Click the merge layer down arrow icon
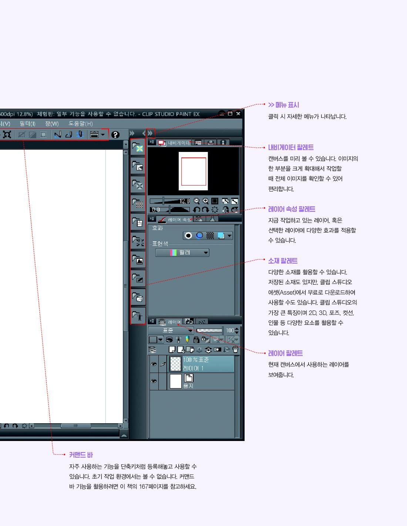The height and width of the screenshot is (526, 407). pos(199,350)
